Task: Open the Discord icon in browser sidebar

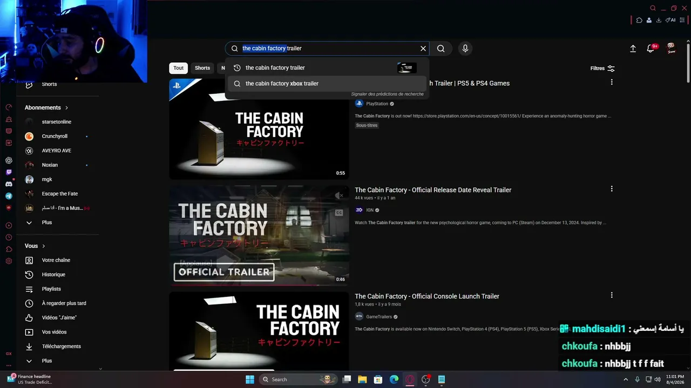Action: [9, 184]
